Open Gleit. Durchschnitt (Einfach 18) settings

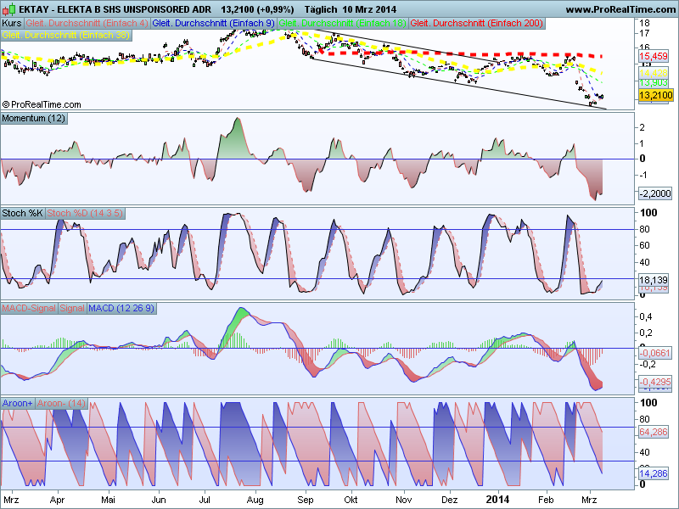coord(343,24)
